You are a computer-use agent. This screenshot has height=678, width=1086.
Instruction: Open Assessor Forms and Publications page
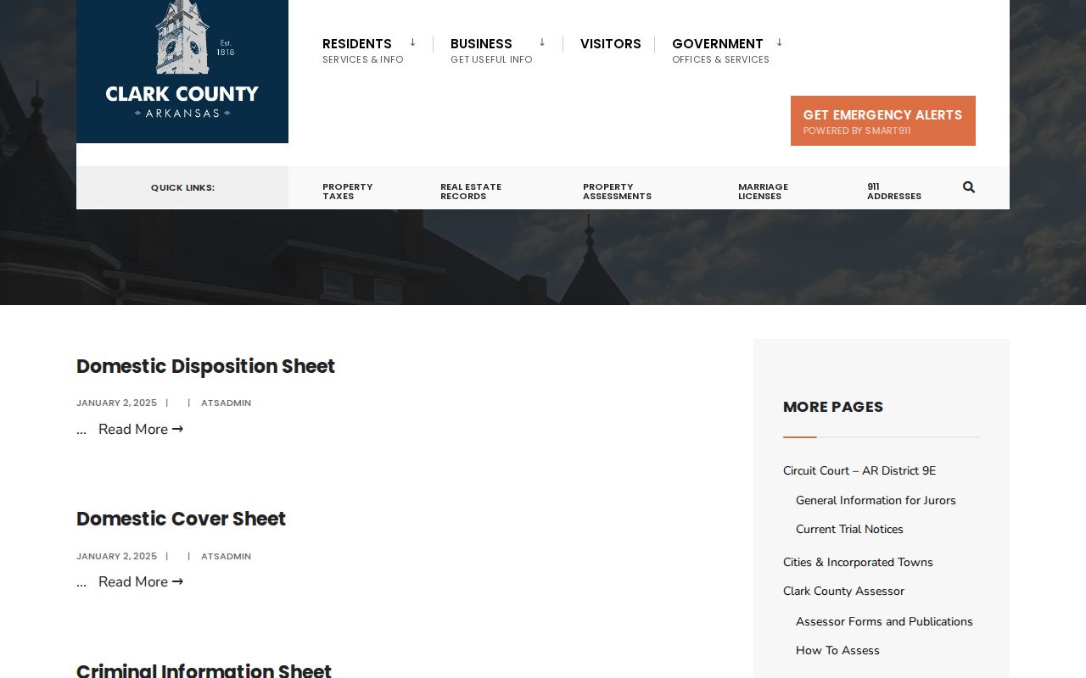pos(884,622)
